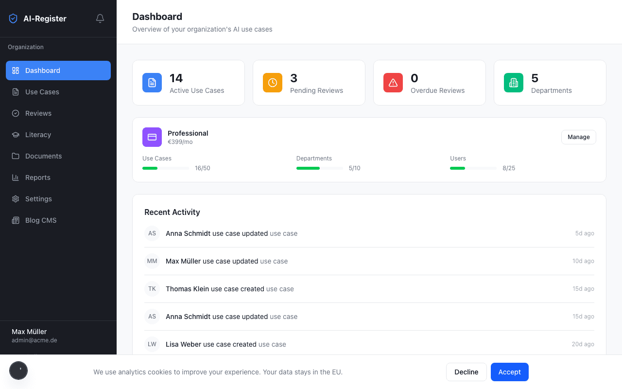Click the Active Use Cases file icon
Screen dimensions: 622x389
pos(152,83)
